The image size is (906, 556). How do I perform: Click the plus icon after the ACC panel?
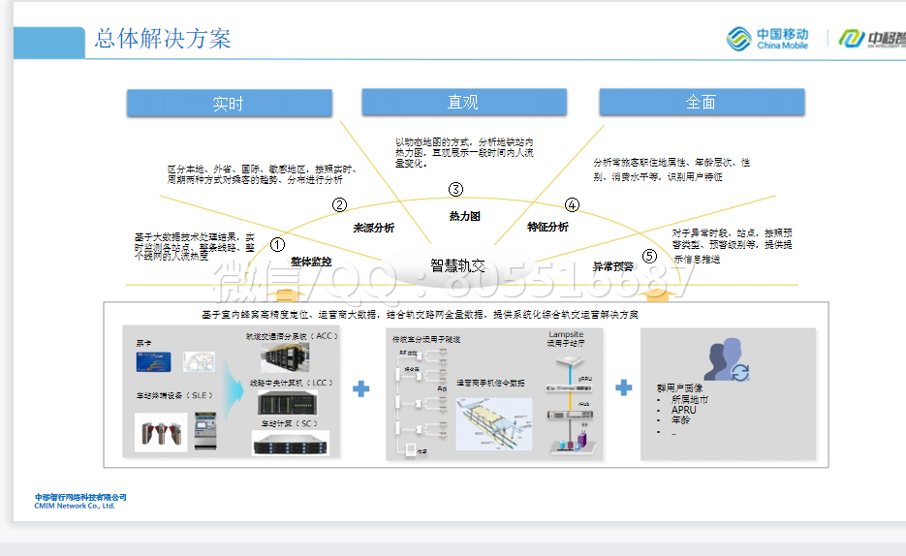pyautogui.click(x=361, y=388)
